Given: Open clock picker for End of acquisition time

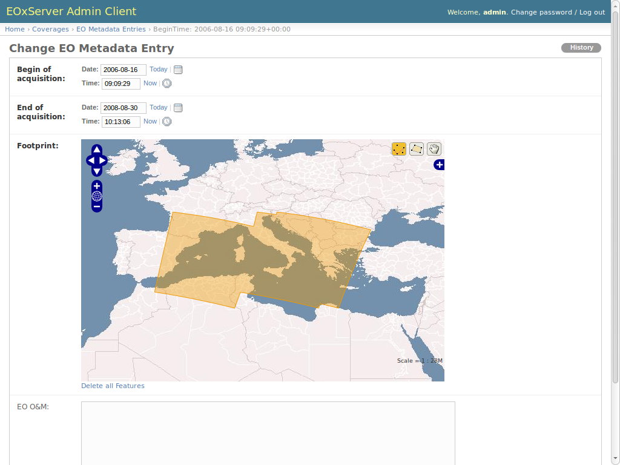Looking at the screenshot, I should [x=167, y=121].
